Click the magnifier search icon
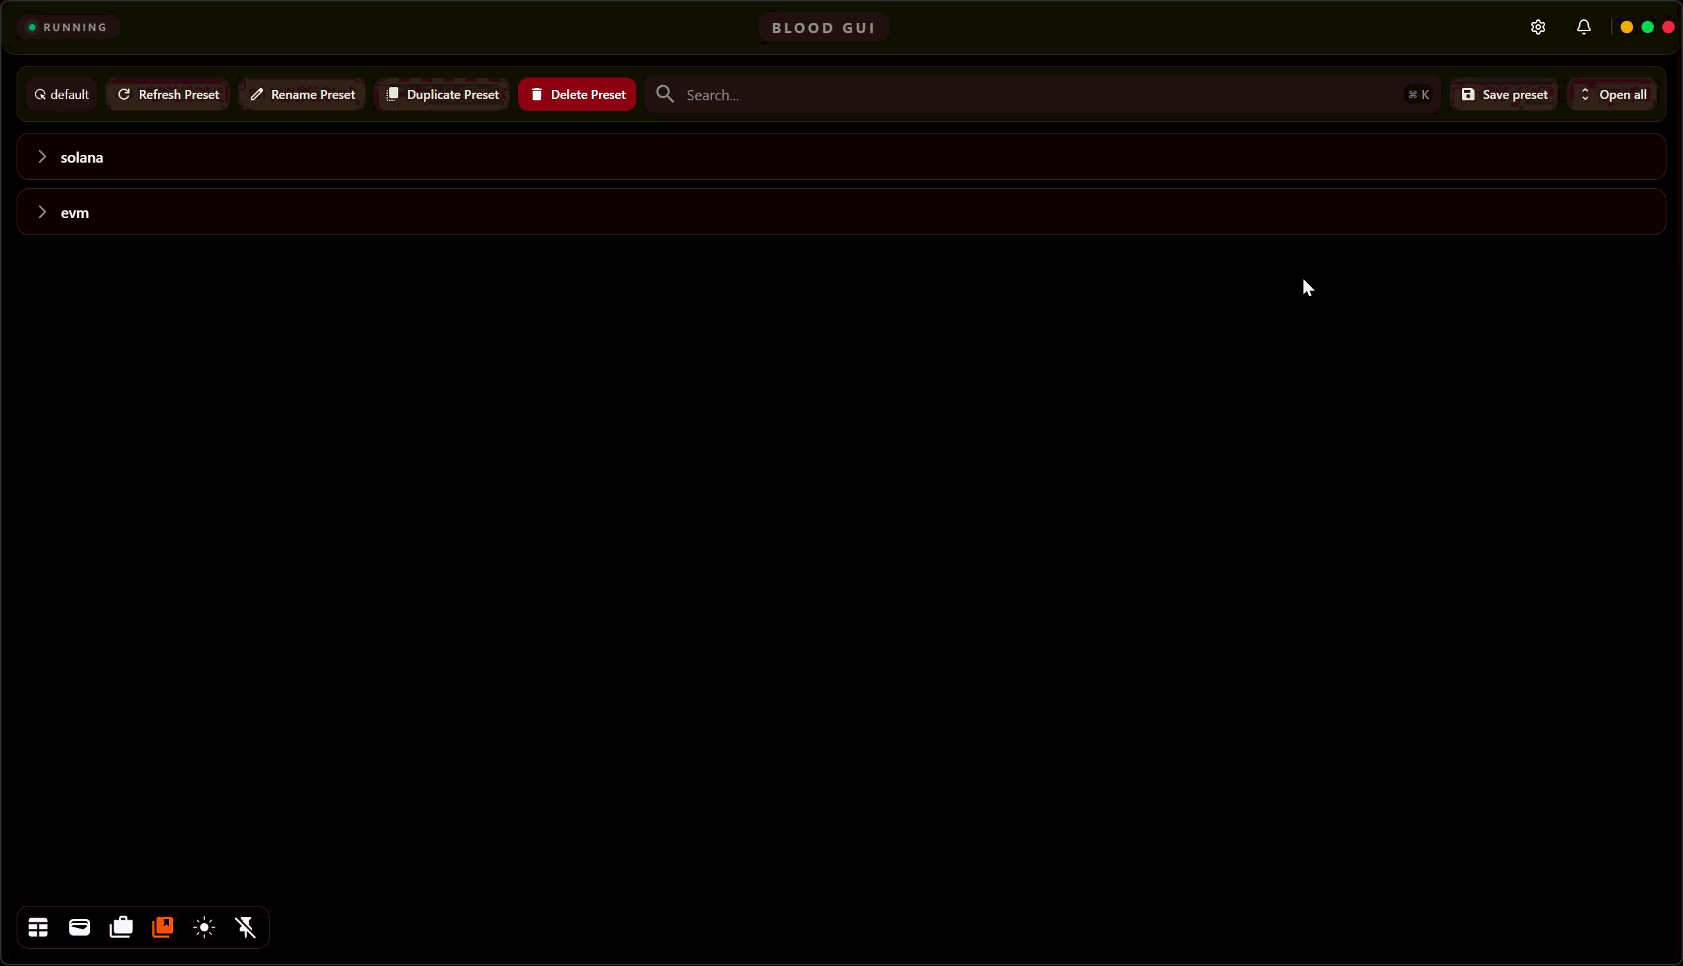Viewport: 1683px width, 966px height. point(665,94)
